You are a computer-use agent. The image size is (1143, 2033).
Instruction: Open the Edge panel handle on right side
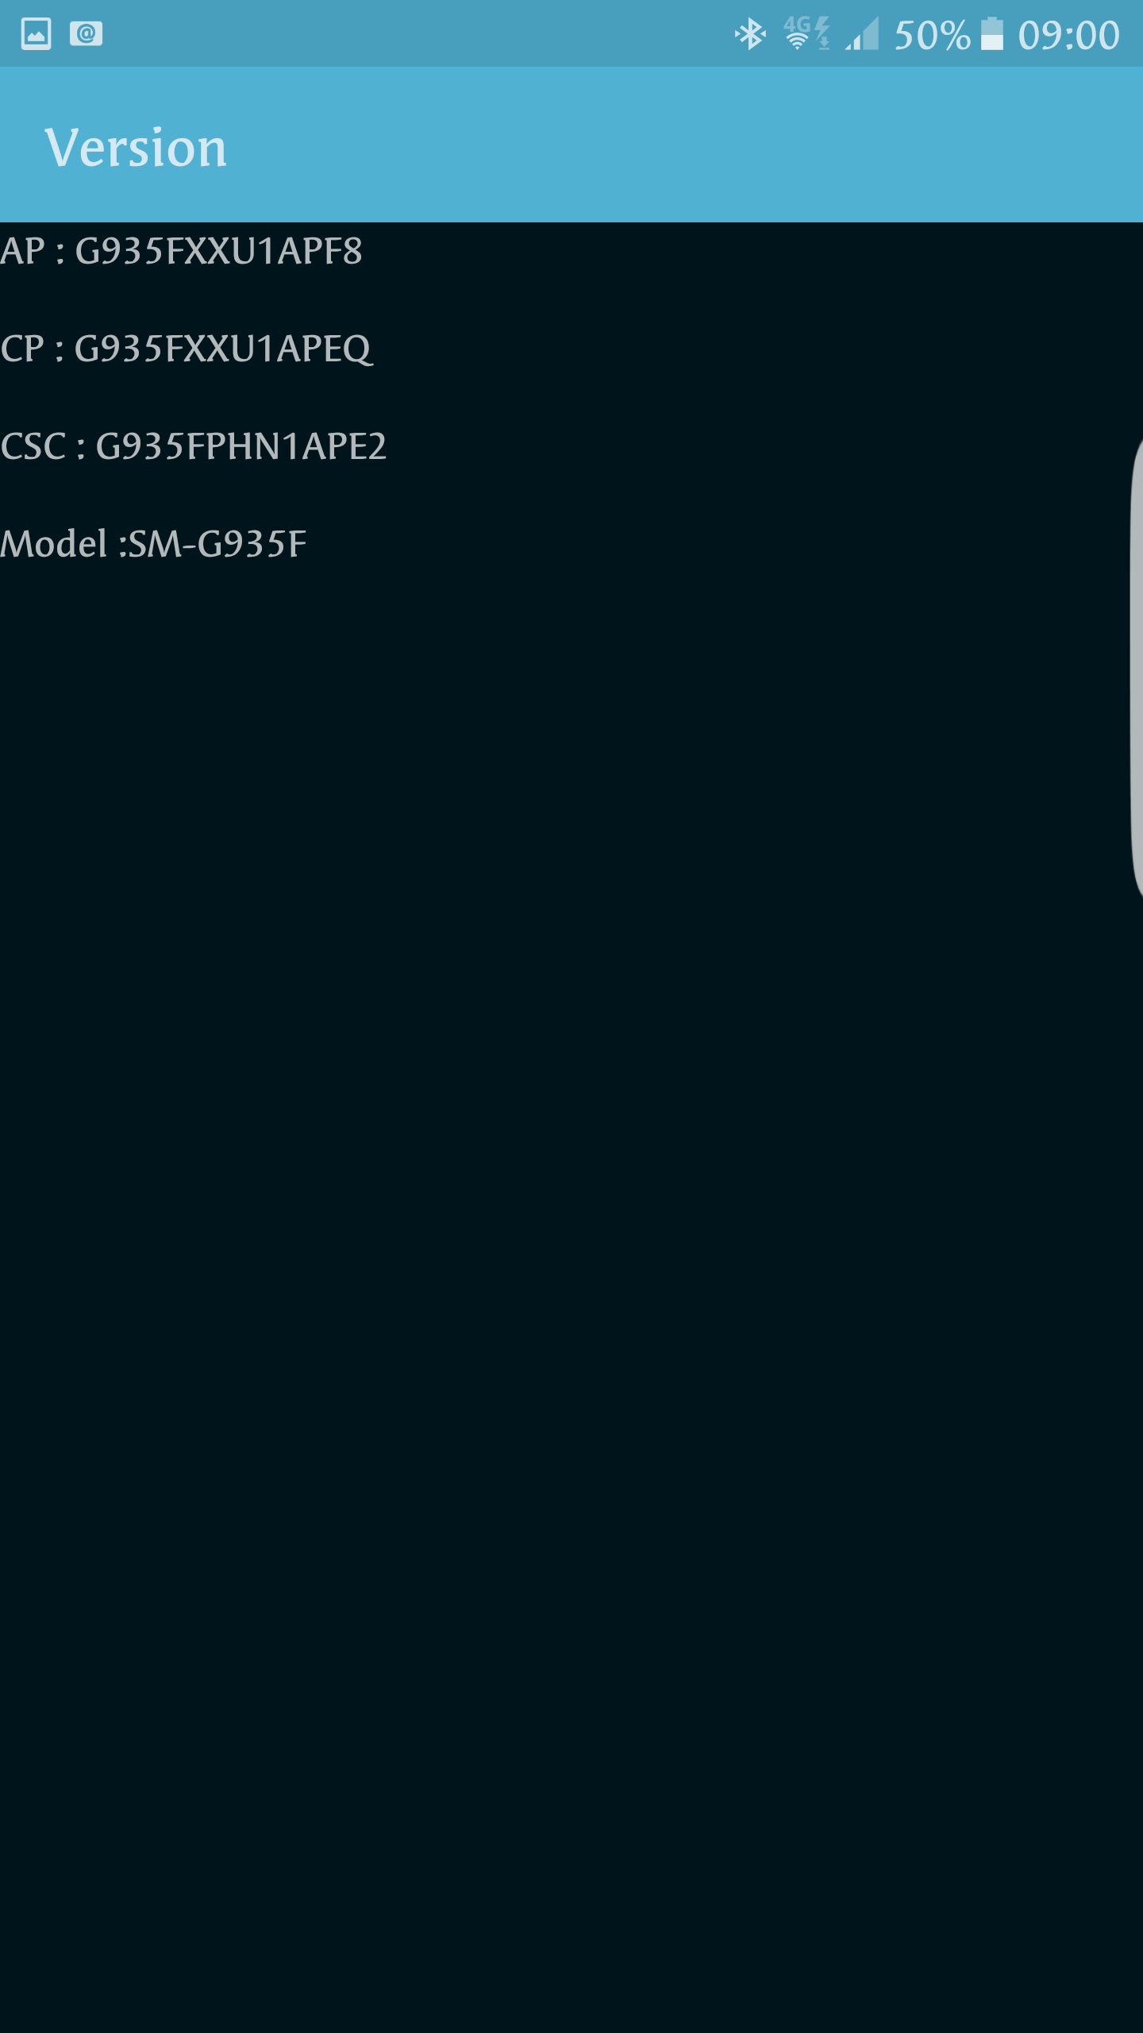point(1137,668)
